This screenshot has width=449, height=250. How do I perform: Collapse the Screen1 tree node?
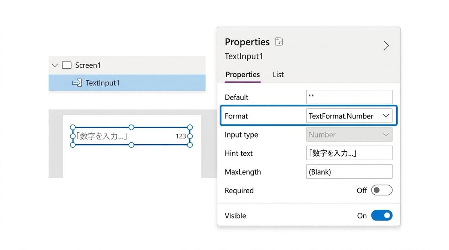(x=55, y=65)
